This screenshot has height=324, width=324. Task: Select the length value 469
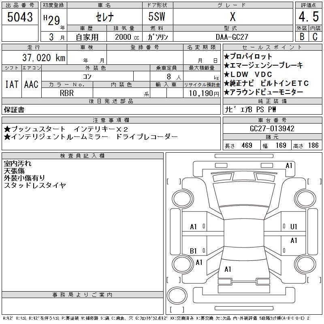[x=247, y=145]
